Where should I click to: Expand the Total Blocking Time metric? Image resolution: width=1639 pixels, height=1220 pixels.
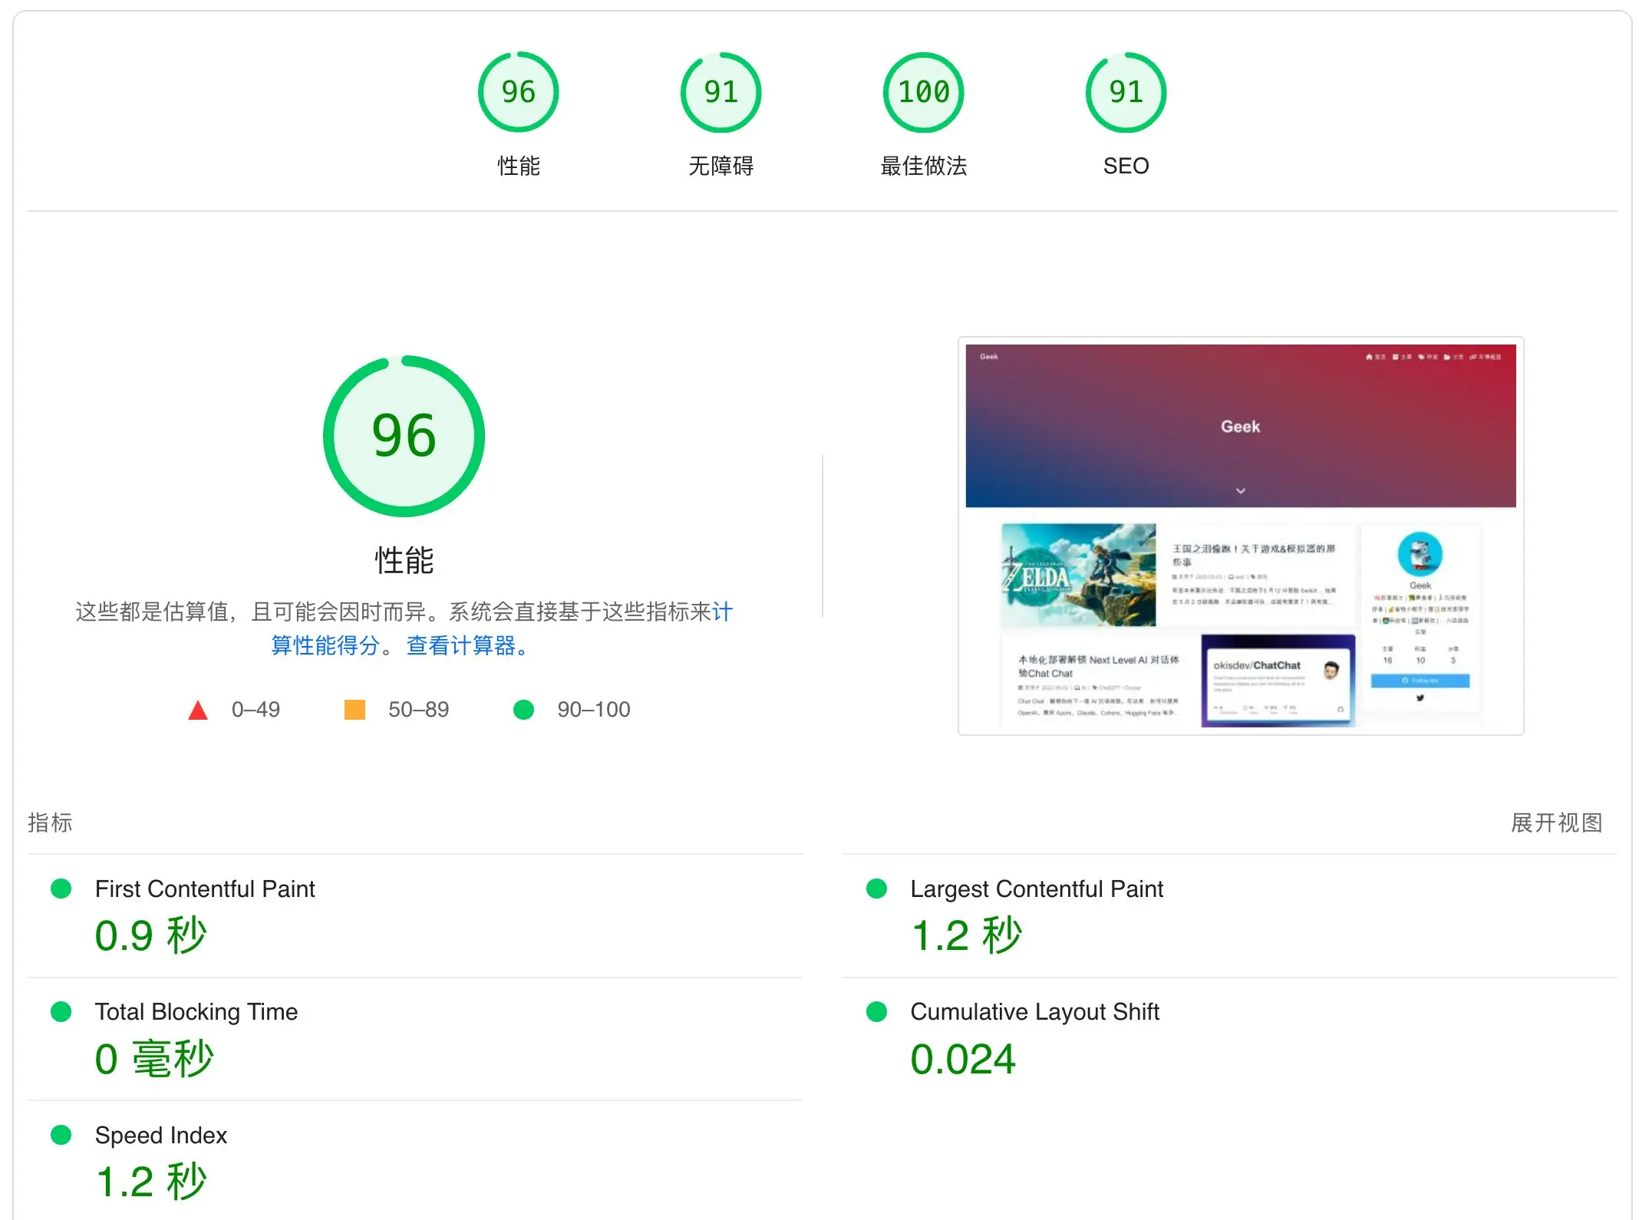[x=196, y=1011]
